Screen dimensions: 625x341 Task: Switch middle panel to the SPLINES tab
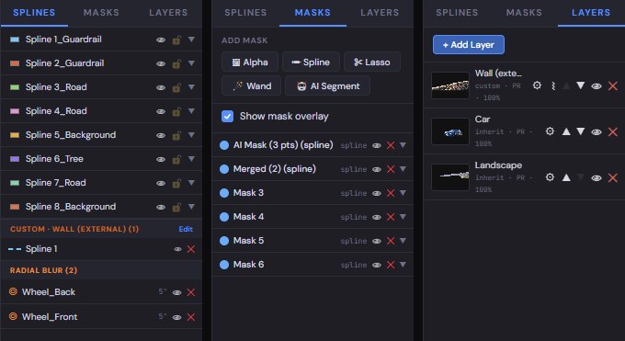coord(245,12)
